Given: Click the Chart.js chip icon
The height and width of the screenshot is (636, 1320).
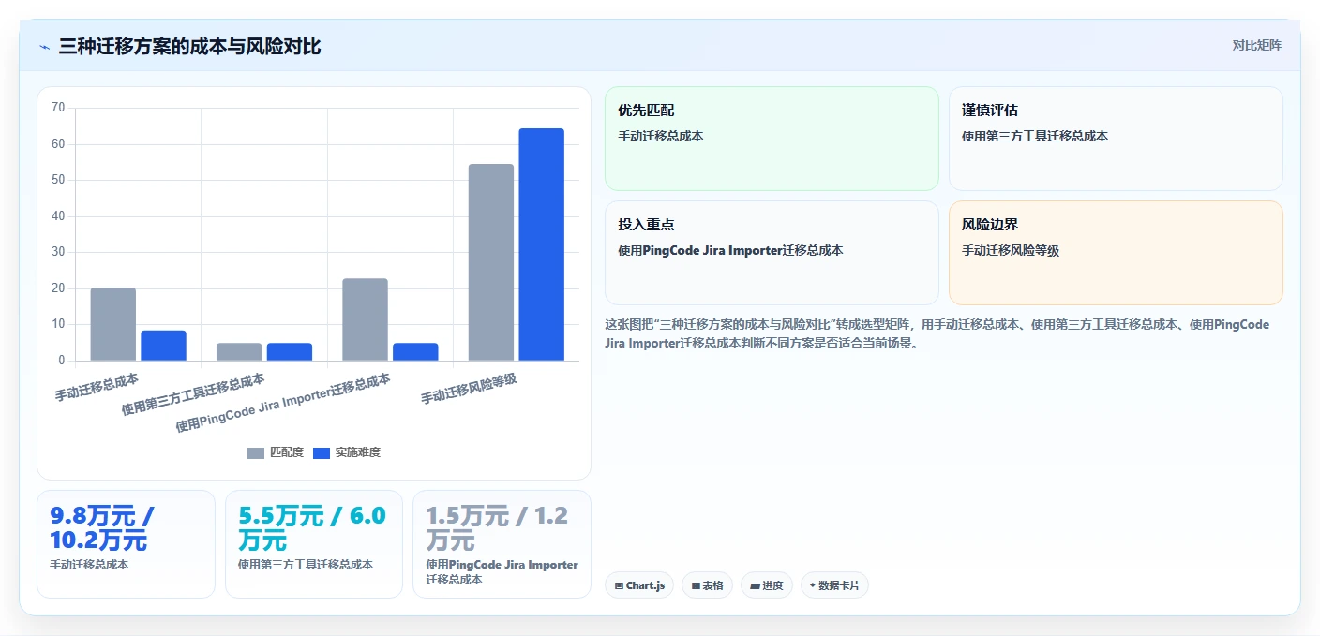Looking at the screenshot, I should tap(619, 586).
